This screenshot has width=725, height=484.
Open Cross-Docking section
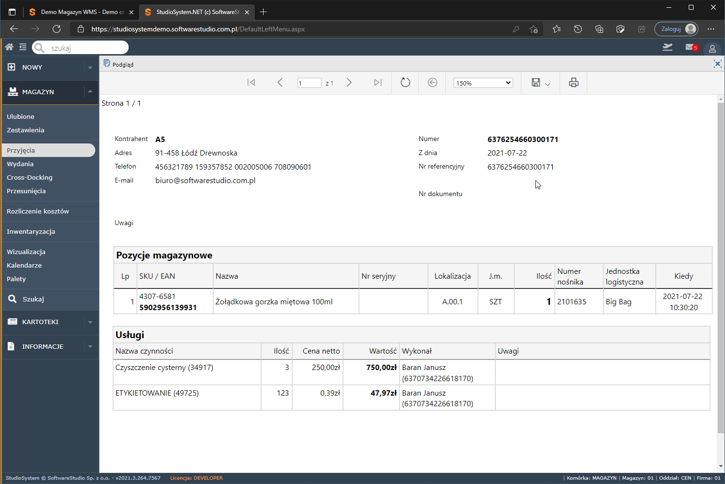coord(30,177)
